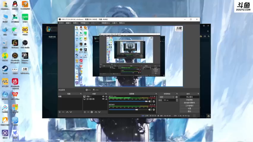The image size is (253, 142).
Task: Open OBS settings button (设置)
Action: (189, 109)
